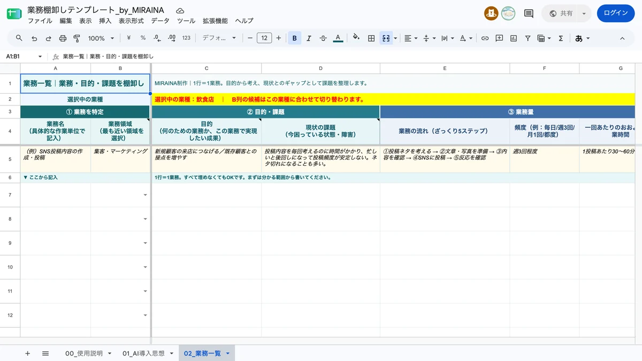Click the search menus magnifier icon
642x361 pixels.
[x=19, y=38]
